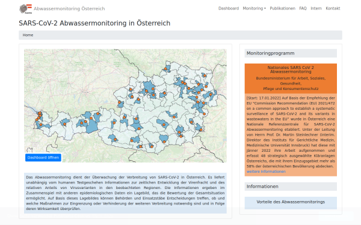Image resolution: width=361 pixels, height=225 pixels.
Task: Open the Kontakt page
Action: pos(333,8)
